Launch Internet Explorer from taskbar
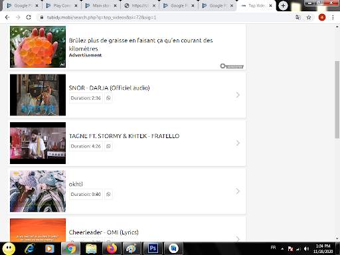340x255 pixels. [x=30, y=248]
